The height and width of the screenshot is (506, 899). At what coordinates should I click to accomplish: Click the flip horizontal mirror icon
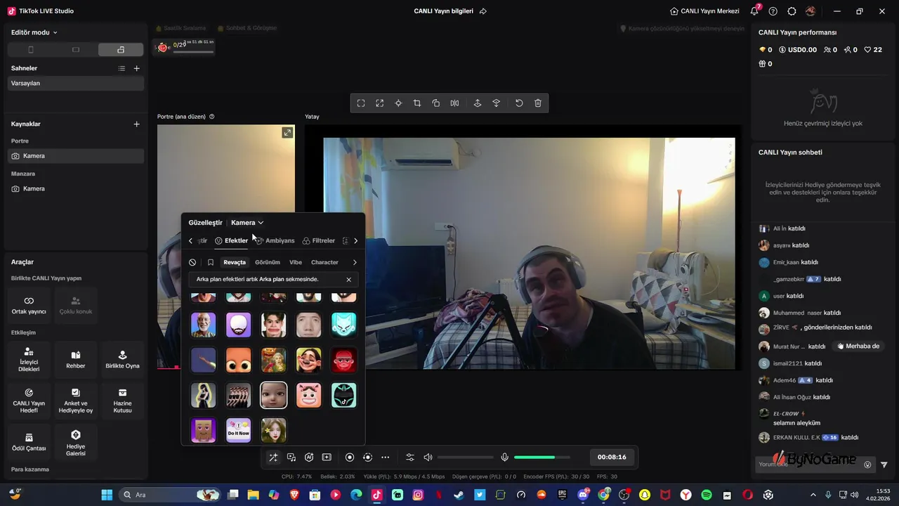(454, 103)
